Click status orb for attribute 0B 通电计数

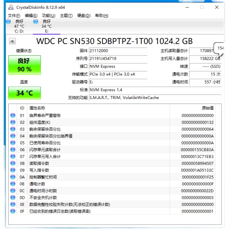point(13,184)
